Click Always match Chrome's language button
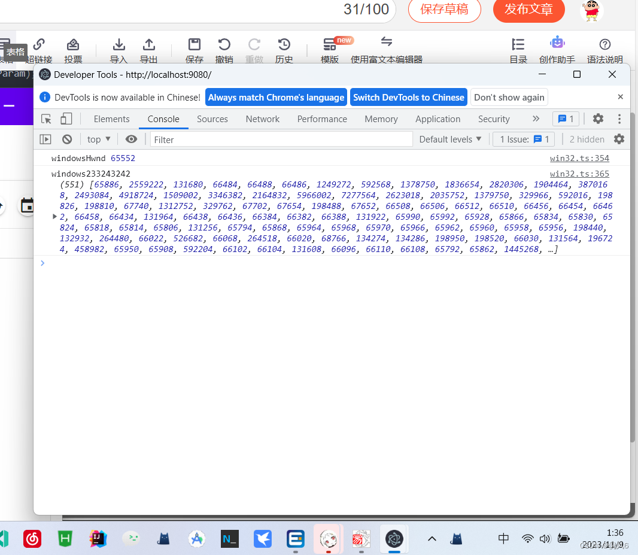 (x=277, y=97)
